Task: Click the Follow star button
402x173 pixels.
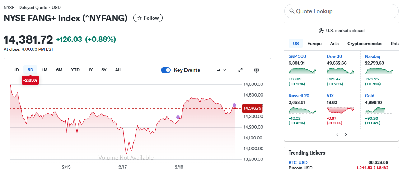Action: (x=148, y=18)
